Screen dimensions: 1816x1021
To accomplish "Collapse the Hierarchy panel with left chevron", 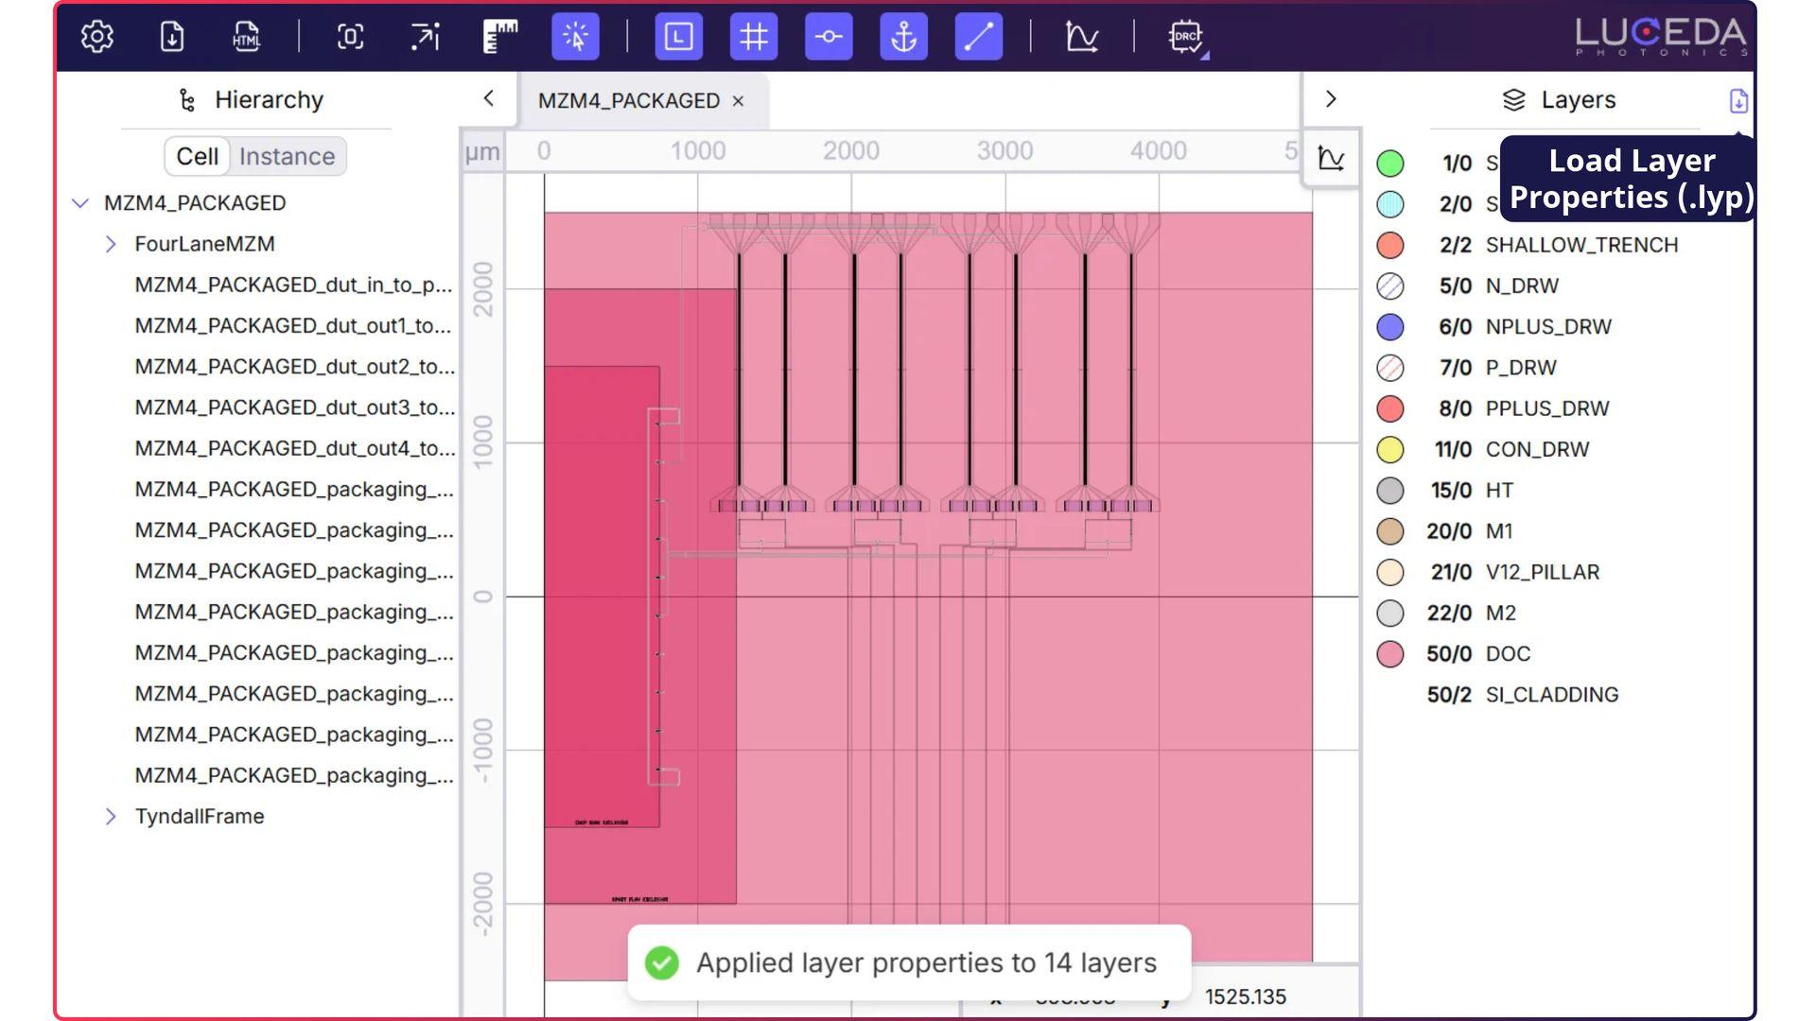I will 488,98.
